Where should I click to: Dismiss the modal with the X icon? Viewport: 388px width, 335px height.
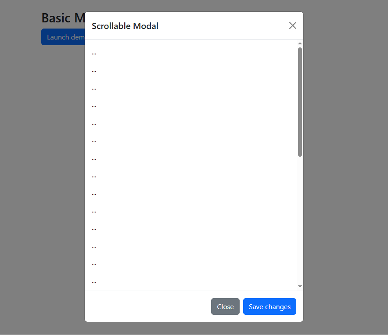coord(293,25)
